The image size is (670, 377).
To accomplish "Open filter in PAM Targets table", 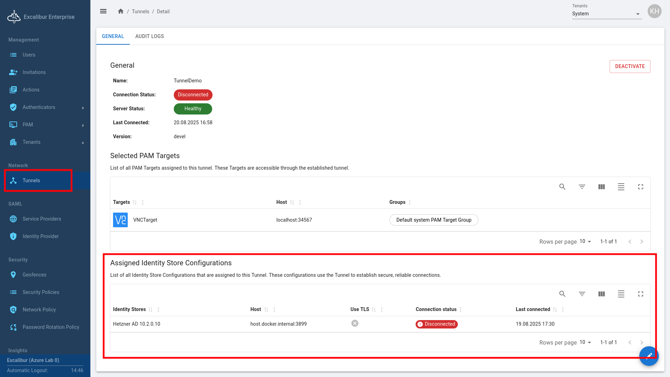I will [582, 187].
